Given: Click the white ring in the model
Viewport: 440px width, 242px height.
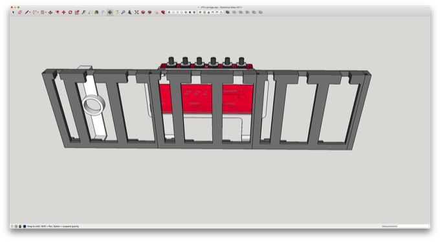Looking at the screenshot, I should point(94,105).
